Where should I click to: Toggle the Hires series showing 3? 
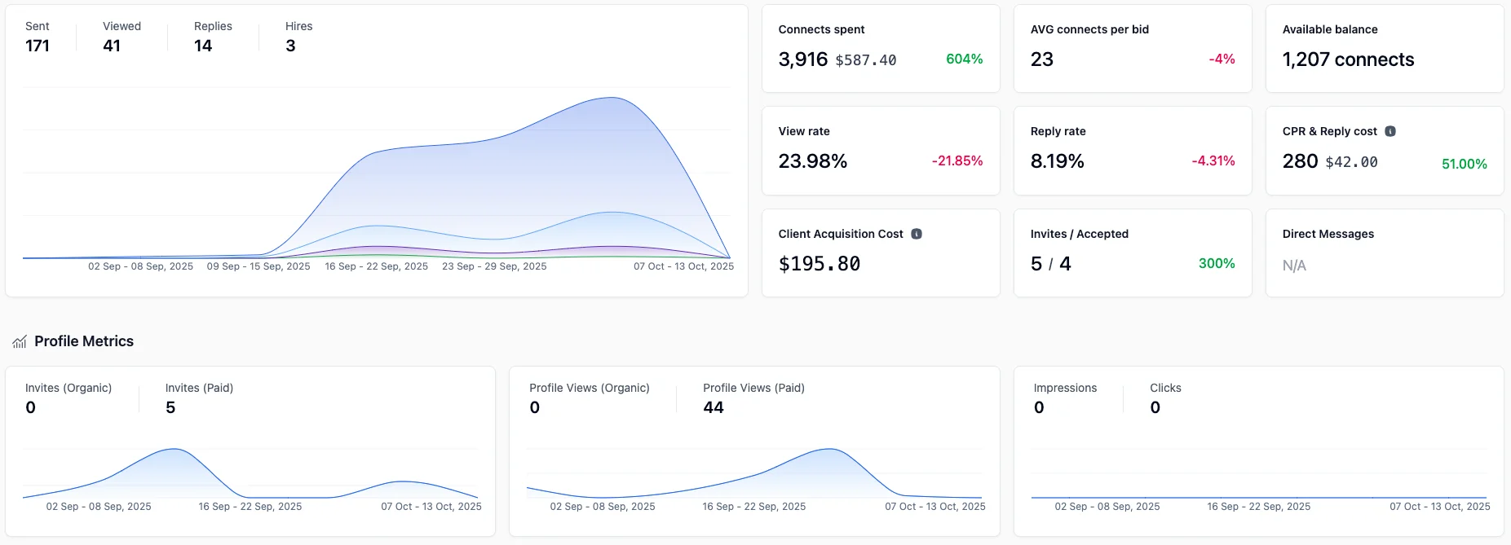pyautogui.click(x=298, y=37)
